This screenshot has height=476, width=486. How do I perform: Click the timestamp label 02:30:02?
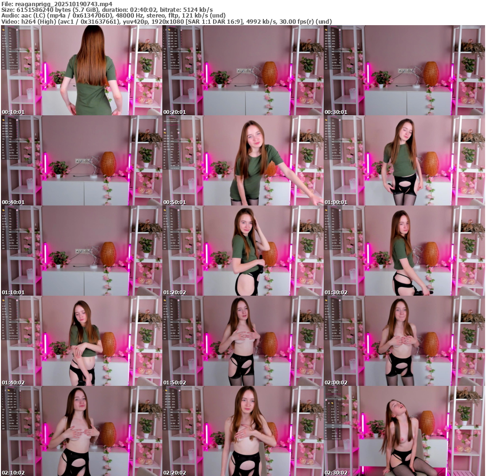336,473
